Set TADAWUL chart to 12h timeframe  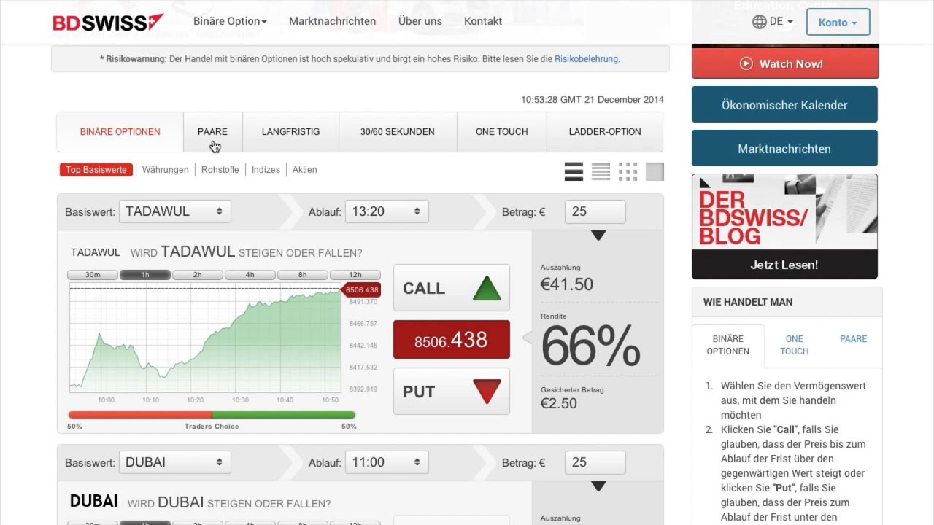(355, 275)
